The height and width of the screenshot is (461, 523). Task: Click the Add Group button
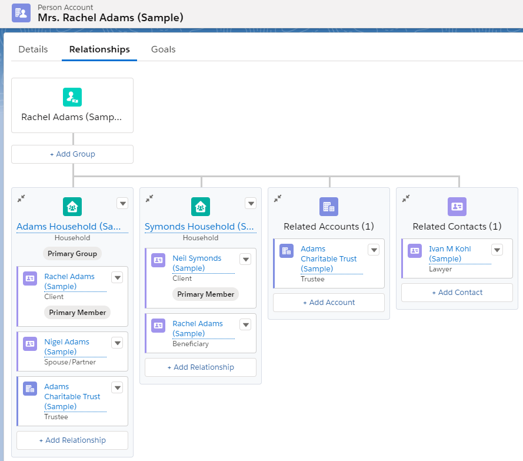72,154
